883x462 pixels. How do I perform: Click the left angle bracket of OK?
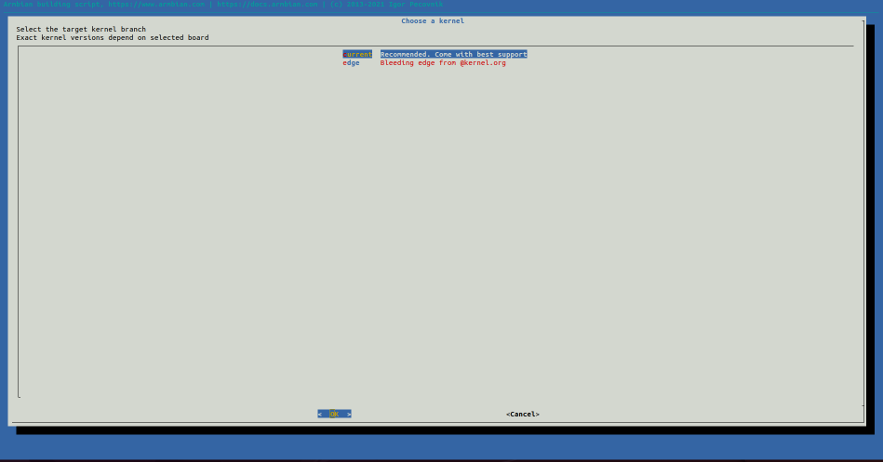point(319,414)
